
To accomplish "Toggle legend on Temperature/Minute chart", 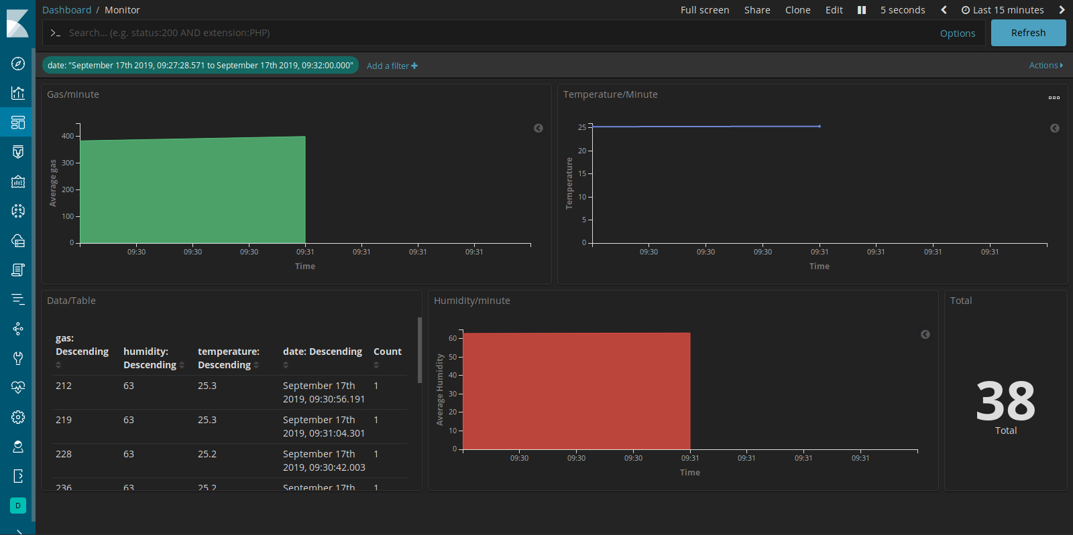I will (1055, 128).
